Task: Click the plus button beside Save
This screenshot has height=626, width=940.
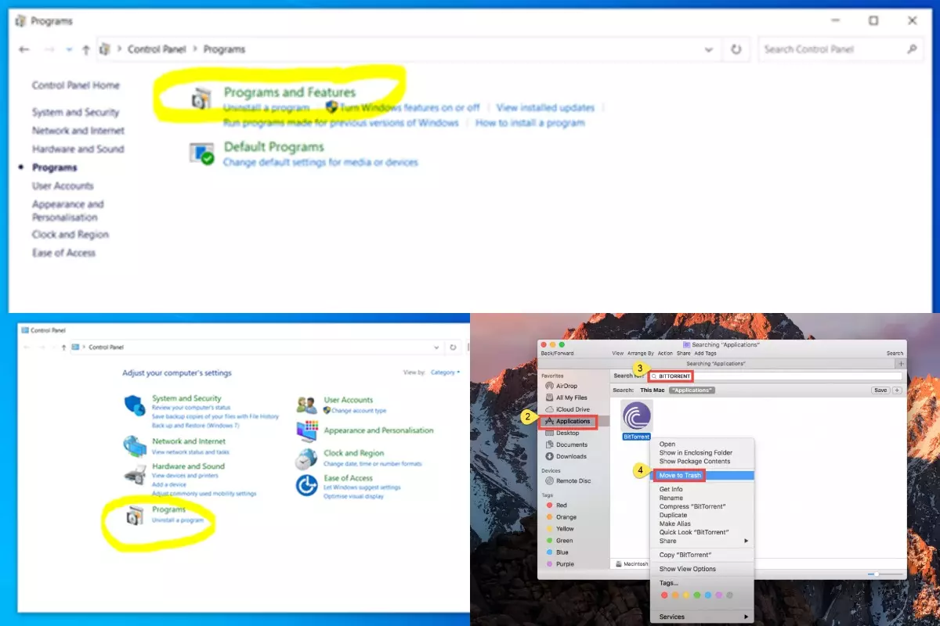Action: pyautogui.click(x=898, y=390)
